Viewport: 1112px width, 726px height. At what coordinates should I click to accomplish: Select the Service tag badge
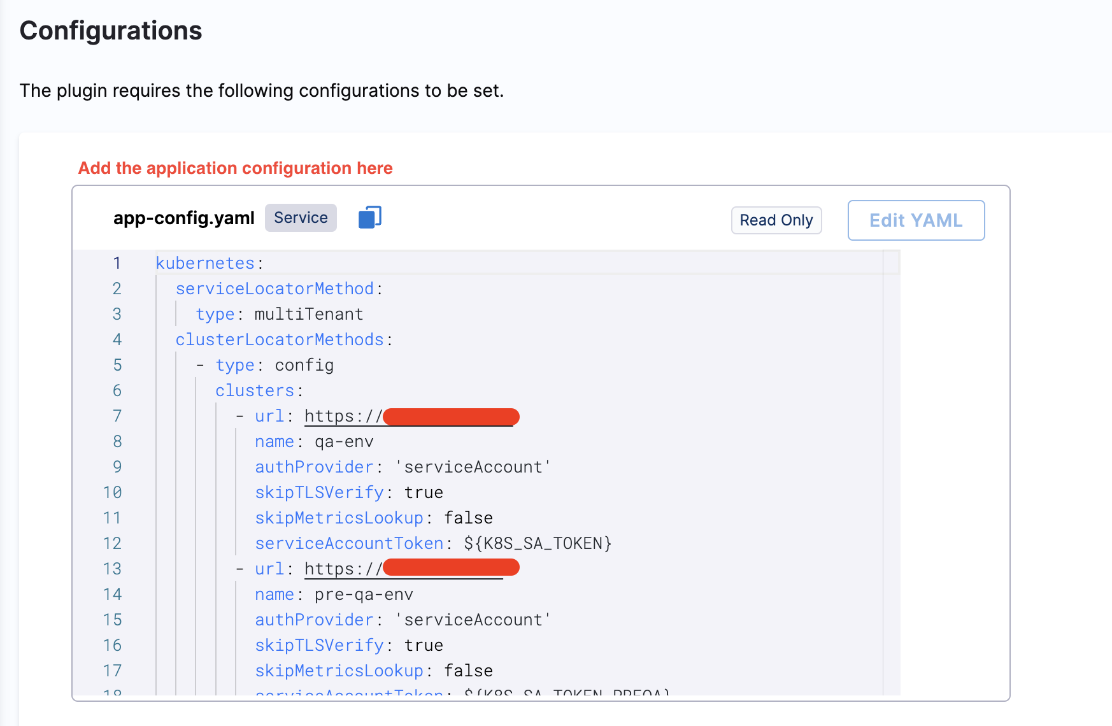tap(301, 218)
